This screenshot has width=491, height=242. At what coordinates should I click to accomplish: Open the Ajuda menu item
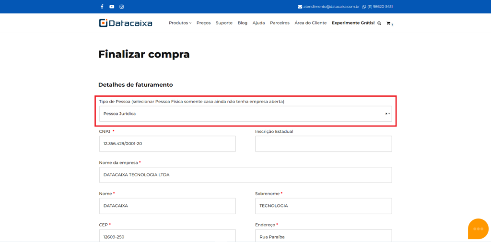tap(258, 23)
